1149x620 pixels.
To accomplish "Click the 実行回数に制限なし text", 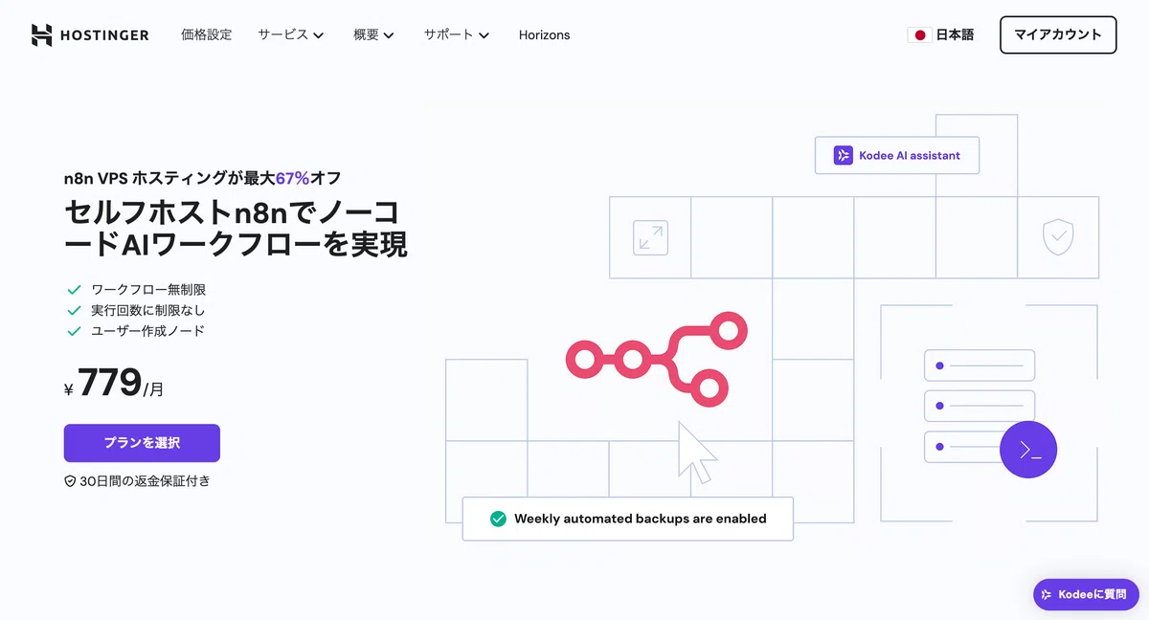I will (148, 310).
